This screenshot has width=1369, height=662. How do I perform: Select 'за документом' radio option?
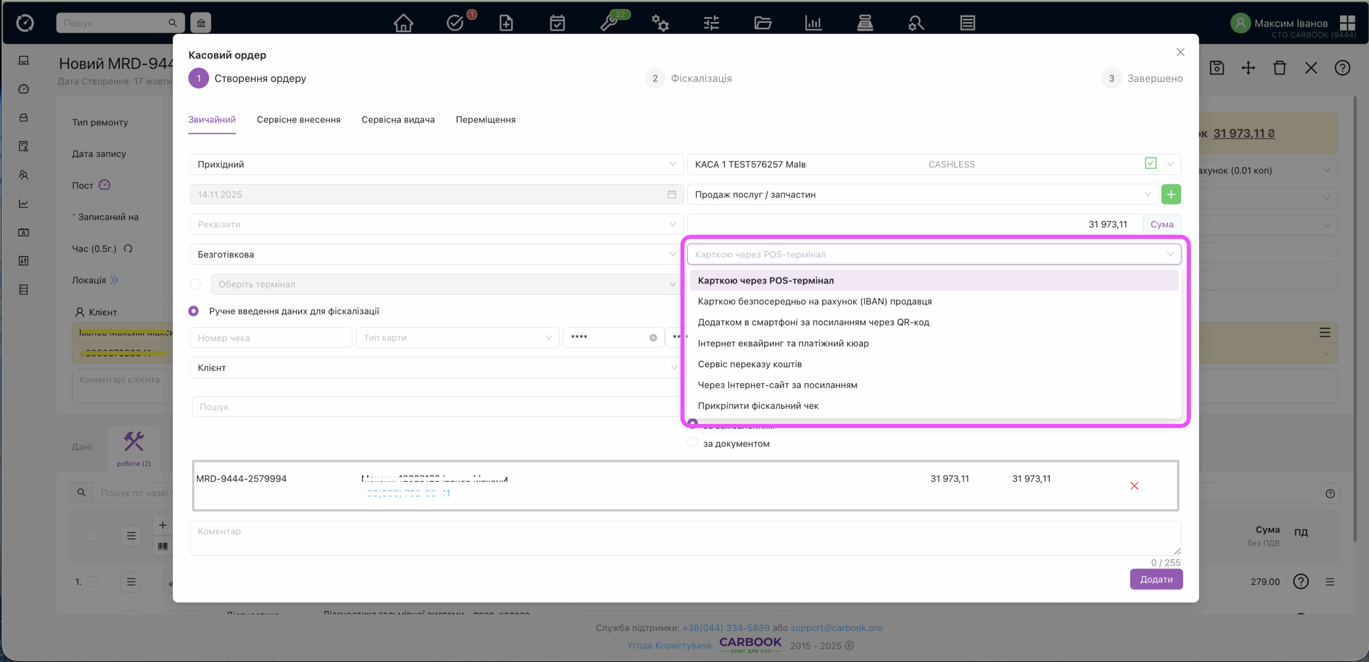(x=693, y=443)
